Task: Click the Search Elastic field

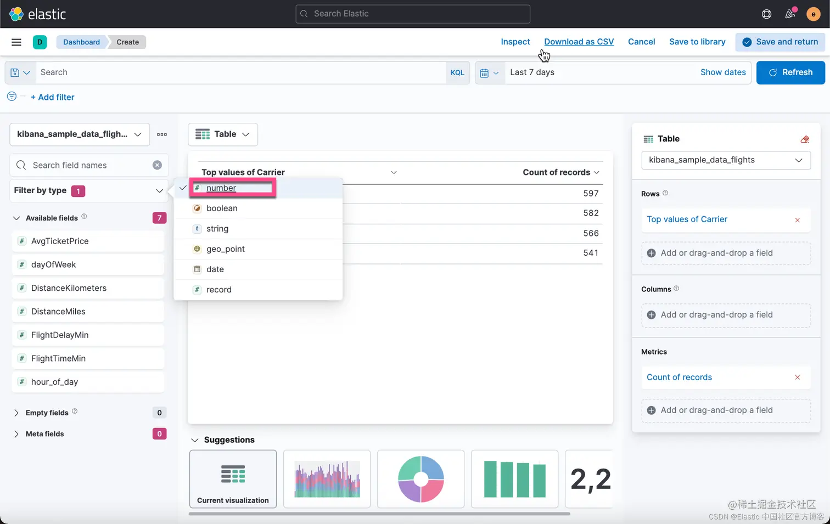Action: (x=413, y=14)
